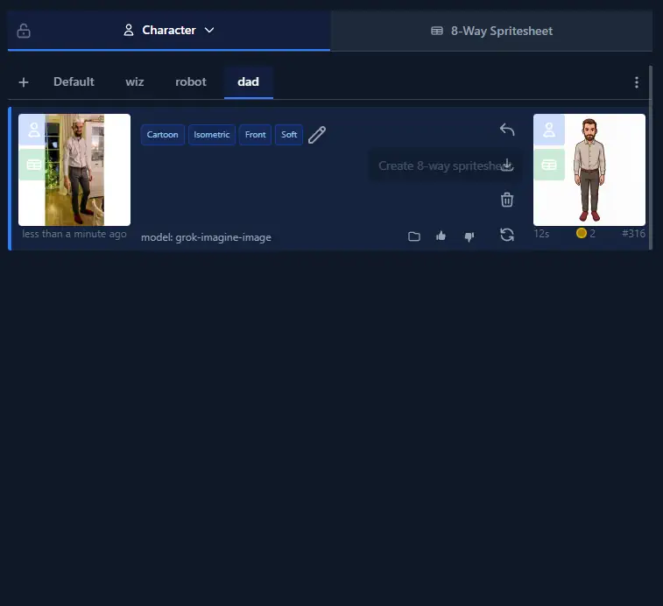Add a new preset with the plus icon
The image size is (663, 606).
[24, 82]
